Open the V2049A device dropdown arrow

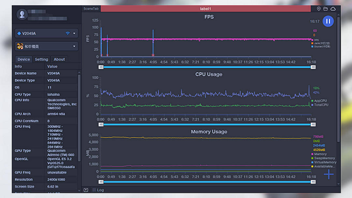(74, 34)
